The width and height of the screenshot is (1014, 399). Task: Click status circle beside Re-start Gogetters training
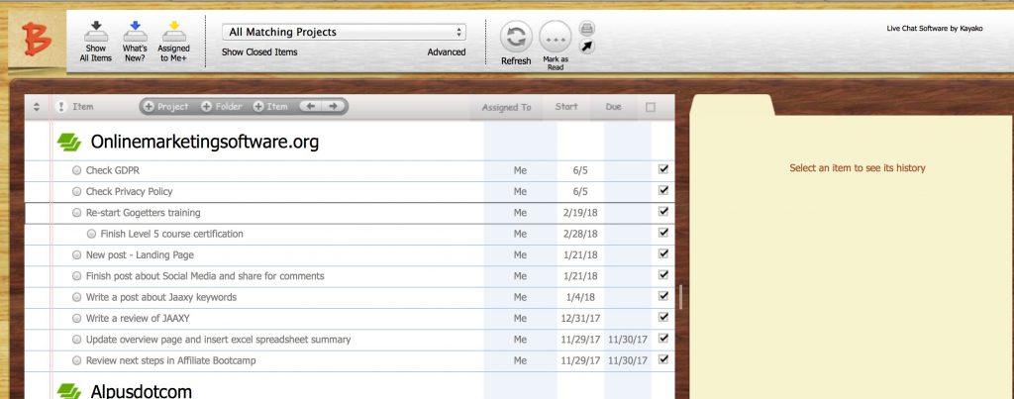pyautogui.click(x=77, y=213)
